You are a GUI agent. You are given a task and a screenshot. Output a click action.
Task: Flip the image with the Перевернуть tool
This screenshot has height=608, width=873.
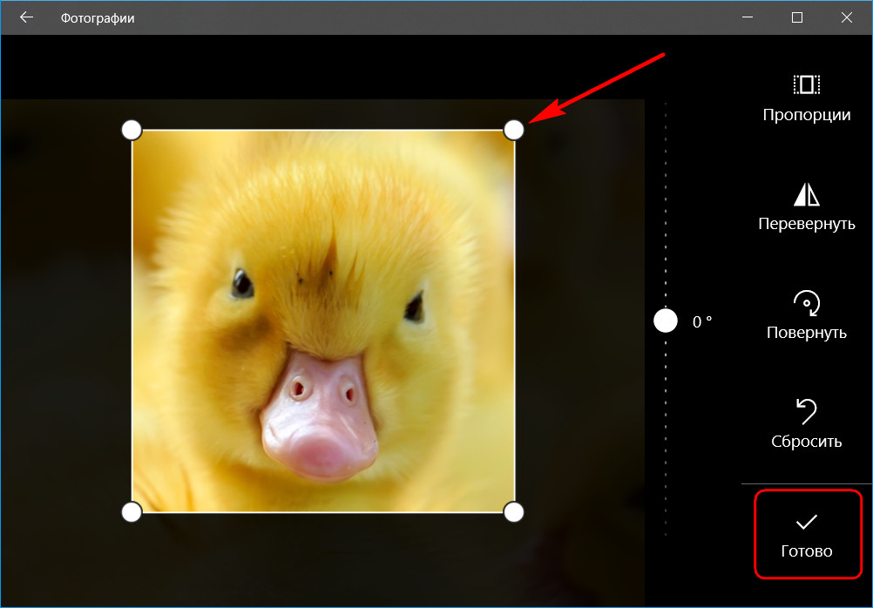coord(806,207)
